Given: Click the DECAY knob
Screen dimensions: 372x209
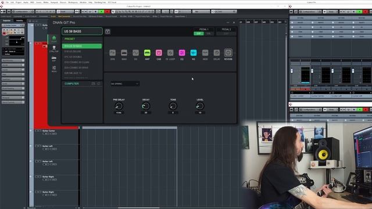Looking at the screenshot, I should point(146,106).
